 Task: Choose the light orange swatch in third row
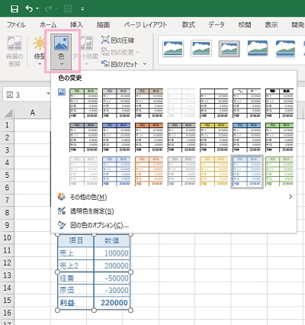(x=149, y=171)
